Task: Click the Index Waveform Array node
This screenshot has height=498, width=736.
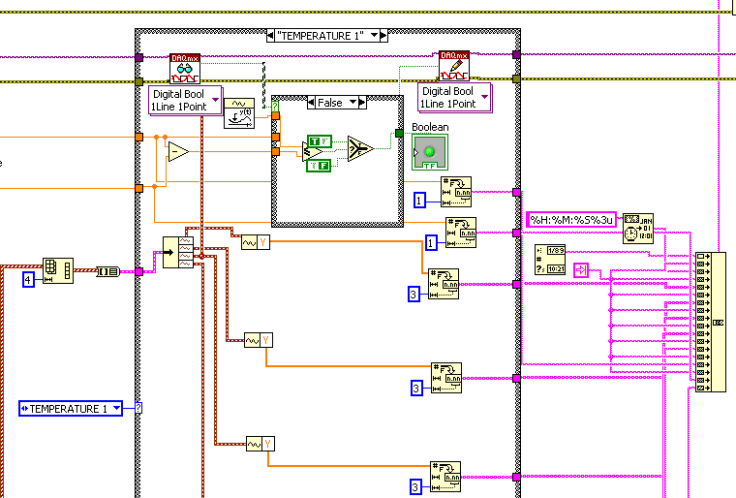Action: [x=178, y=252]
